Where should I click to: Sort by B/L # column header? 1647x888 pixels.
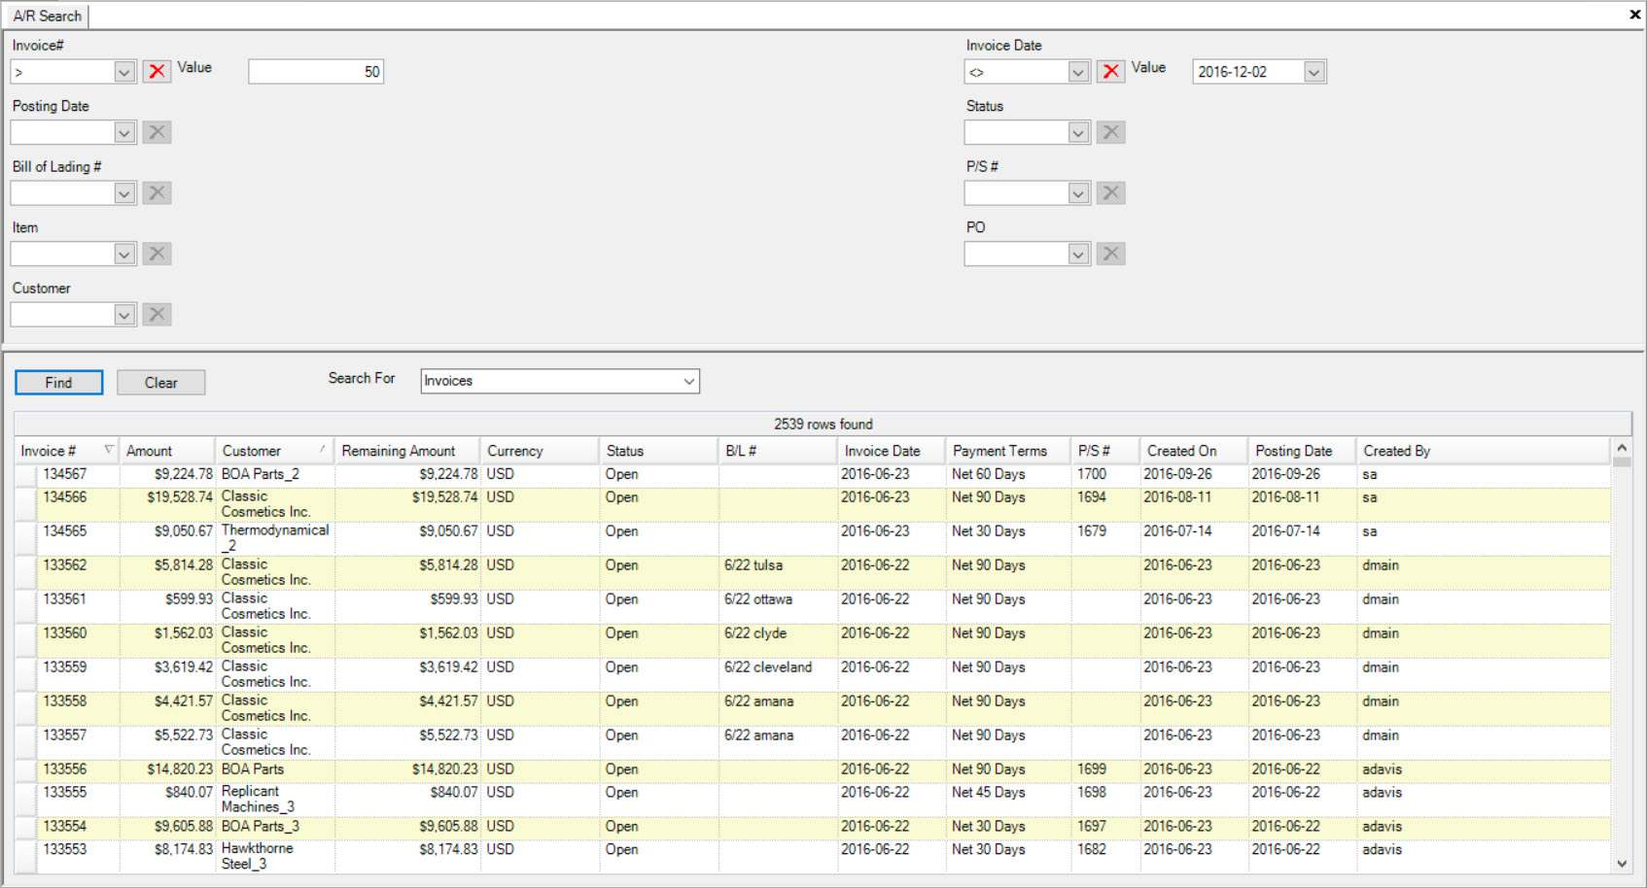(778, 451)
